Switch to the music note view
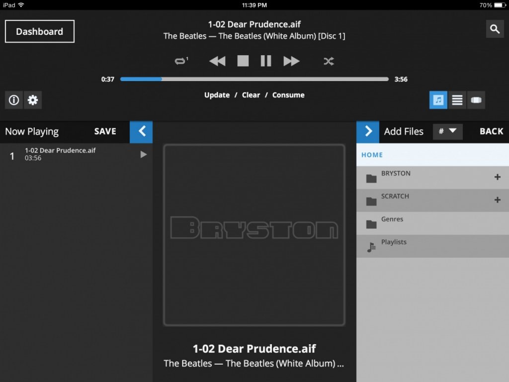This screenshot has height=382, width=509. (x=438, y=100)
